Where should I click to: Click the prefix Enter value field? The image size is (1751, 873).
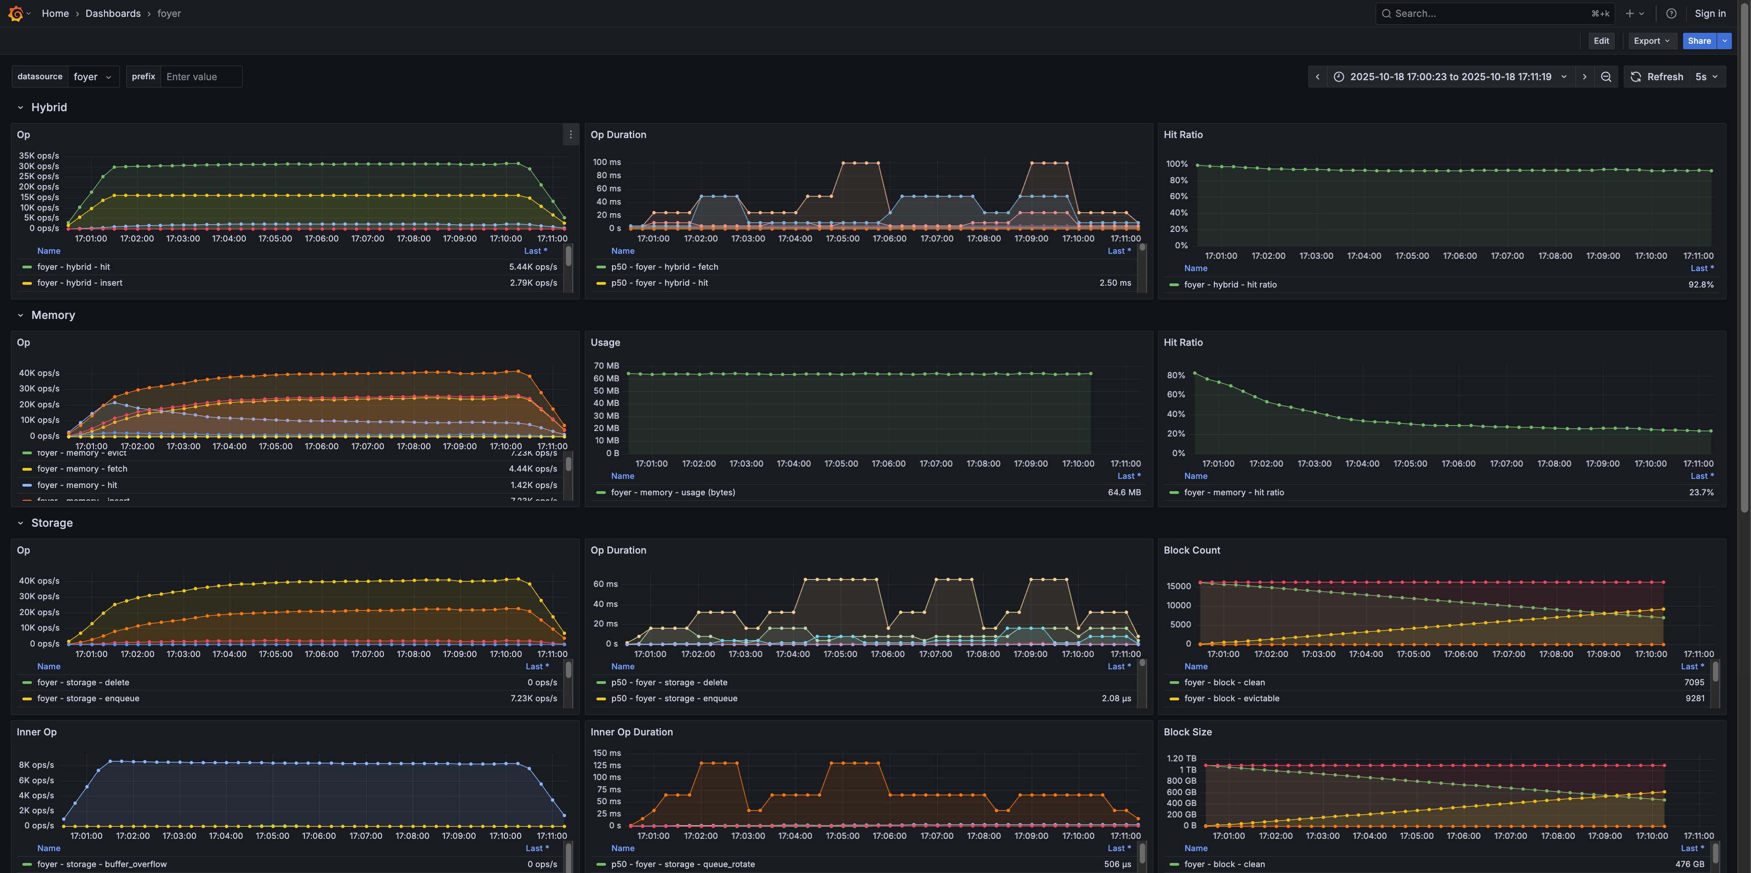click(x=201, y=77)
